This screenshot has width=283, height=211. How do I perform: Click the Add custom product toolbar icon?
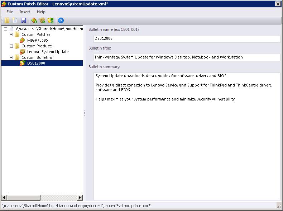(x=42, y=20)
